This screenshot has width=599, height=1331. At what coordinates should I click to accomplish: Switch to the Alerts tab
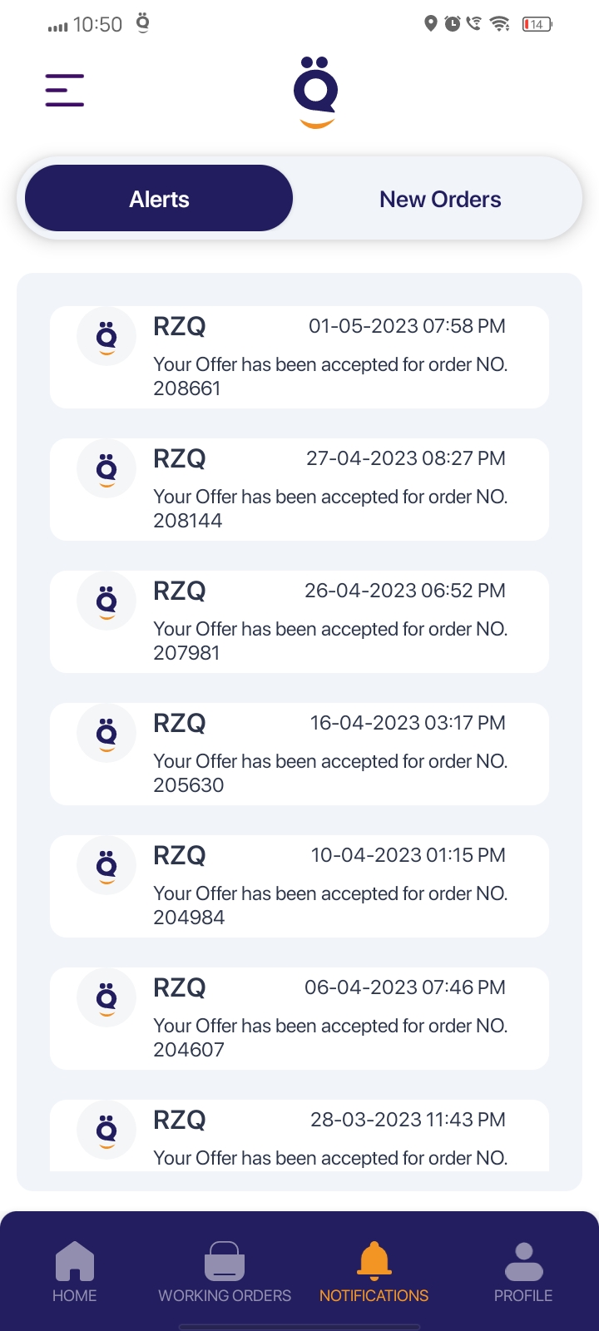[159, 199]
